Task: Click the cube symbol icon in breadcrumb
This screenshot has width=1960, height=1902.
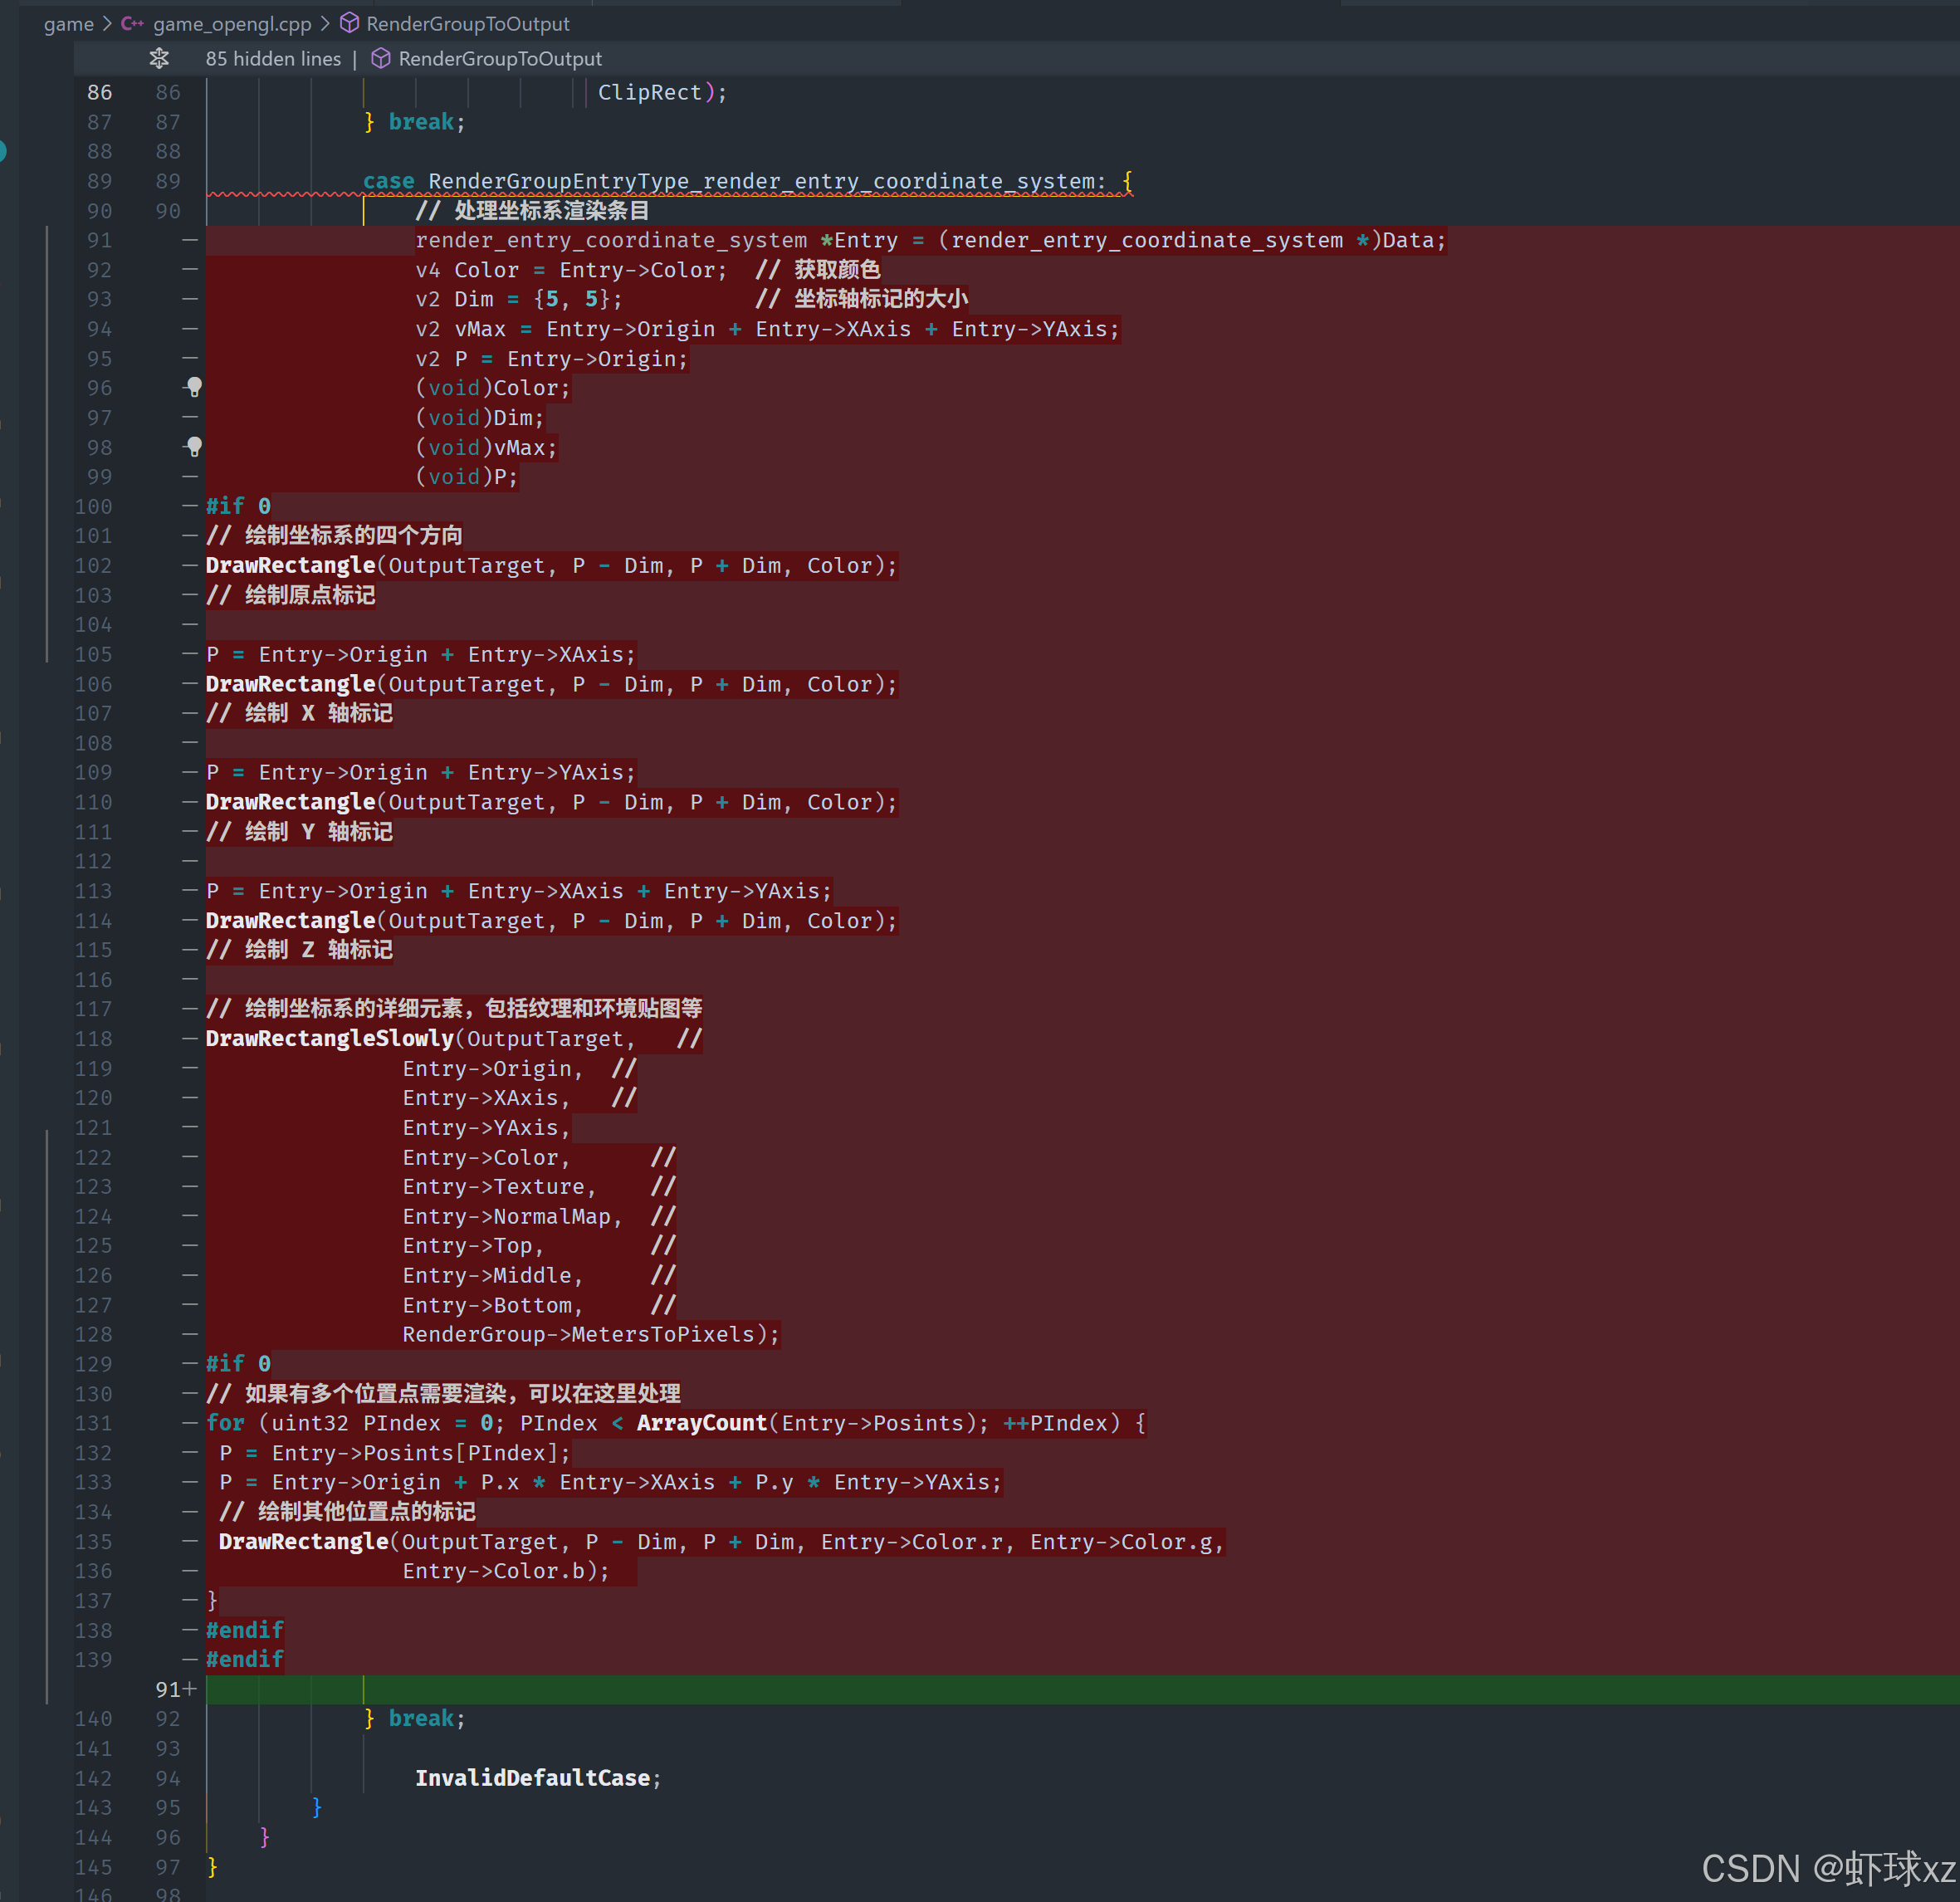Action: pos(349,23)
